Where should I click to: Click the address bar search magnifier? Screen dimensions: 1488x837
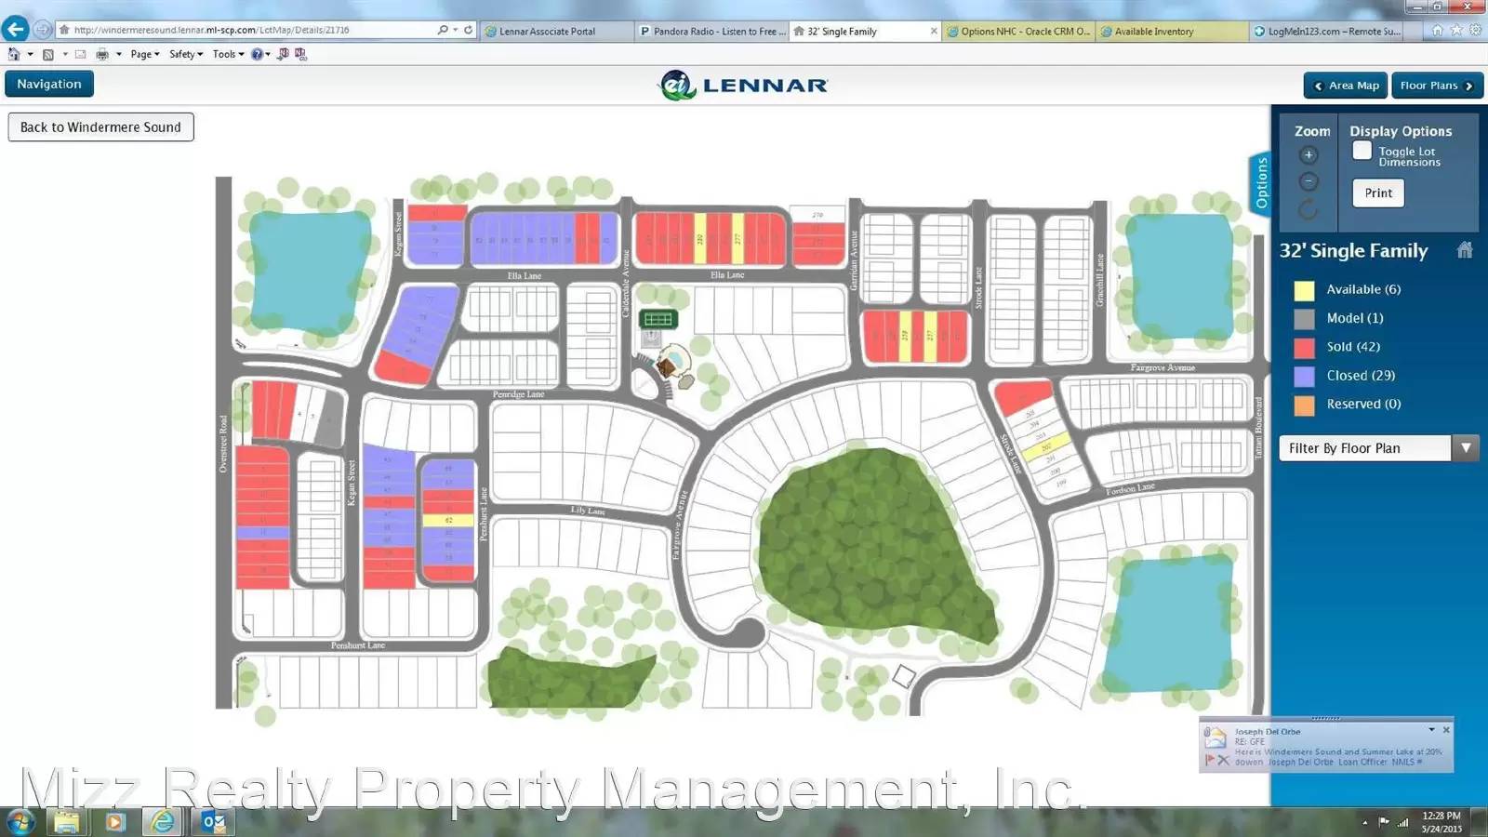443,30
